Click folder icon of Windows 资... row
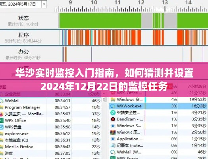This screenshot has width=208, height=159. coord(113,99)
